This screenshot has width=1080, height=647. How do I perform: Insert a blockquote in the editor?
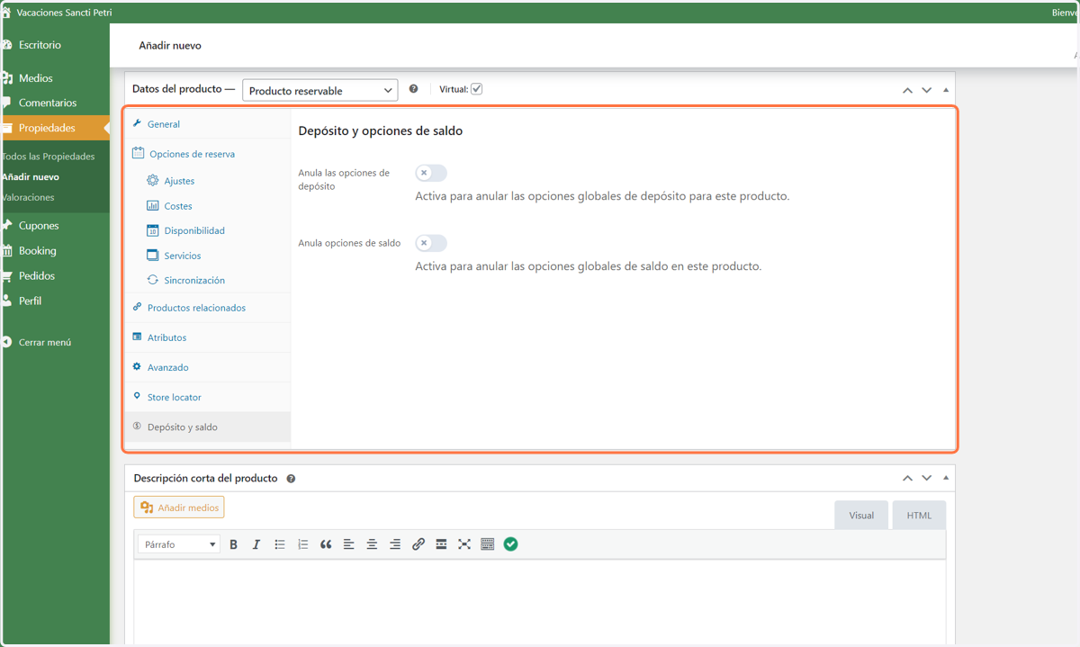326,544
